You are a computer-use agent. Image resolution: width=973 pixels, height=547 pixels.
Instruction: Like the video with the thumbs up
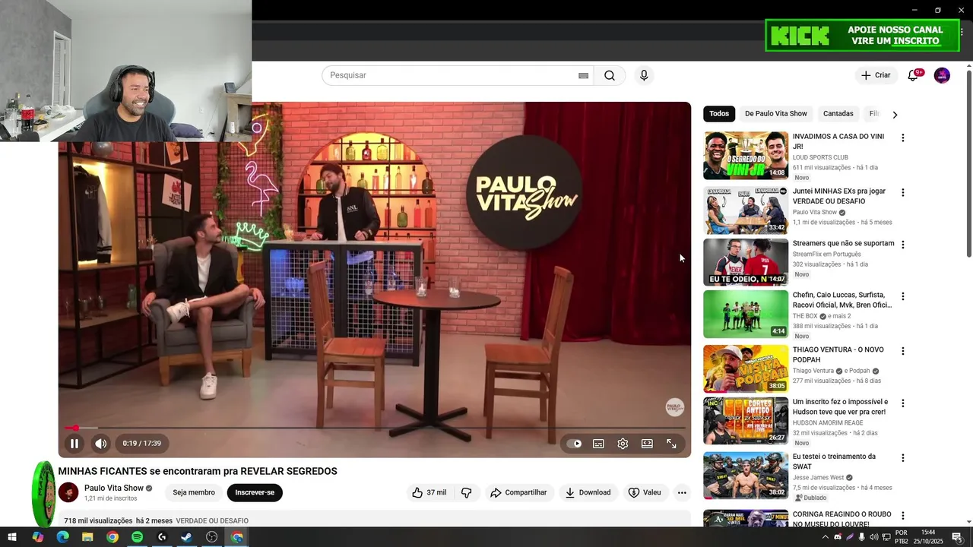(429, 492)
